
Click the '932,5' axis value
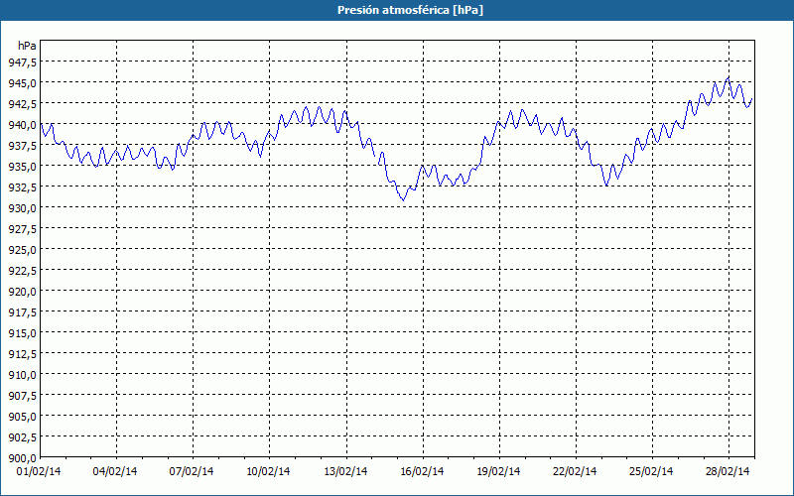click(23, 186)
